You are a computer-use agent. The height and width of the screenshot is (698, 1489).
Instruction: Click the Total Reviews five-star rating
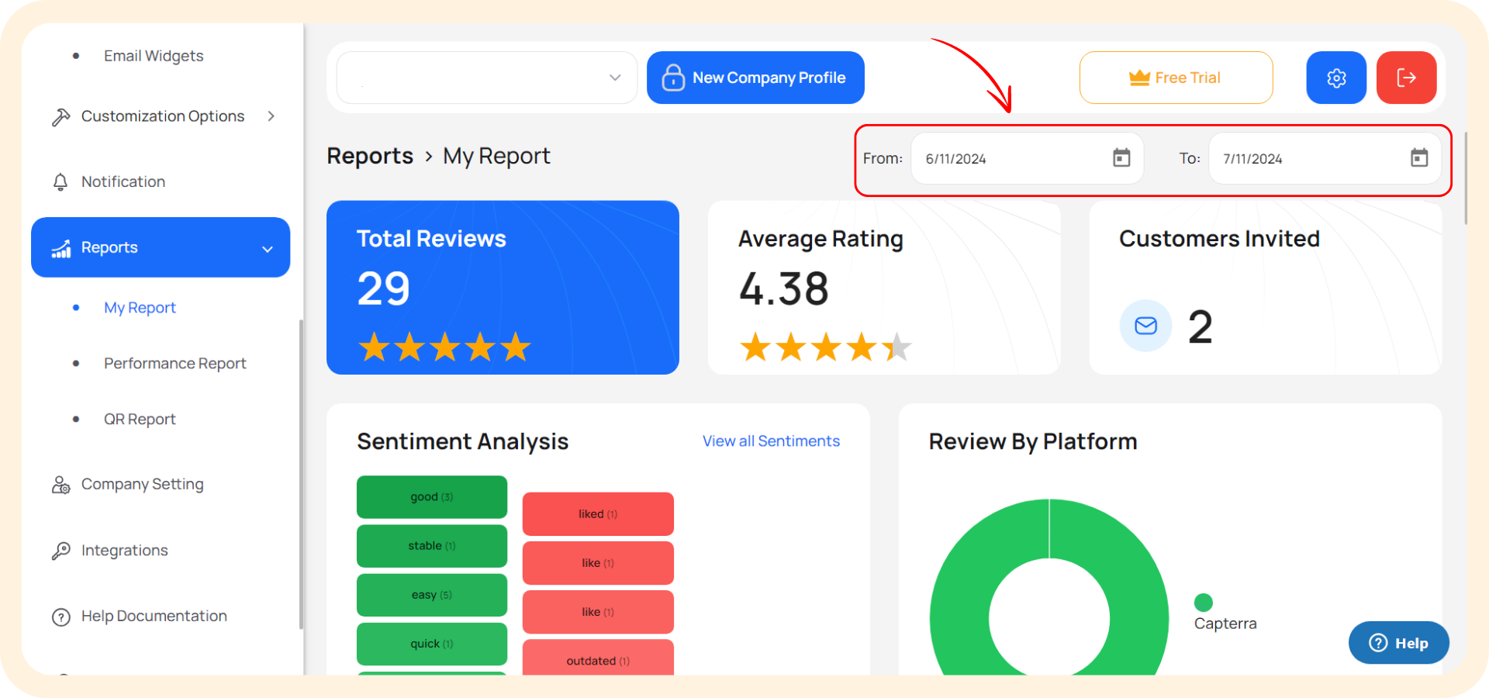coord(445,347)
